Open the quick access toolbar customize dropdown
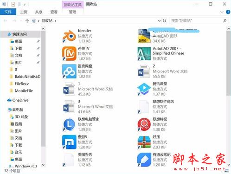Image resolution: width=231 pixels, height=174 pixels. [25, 5]
